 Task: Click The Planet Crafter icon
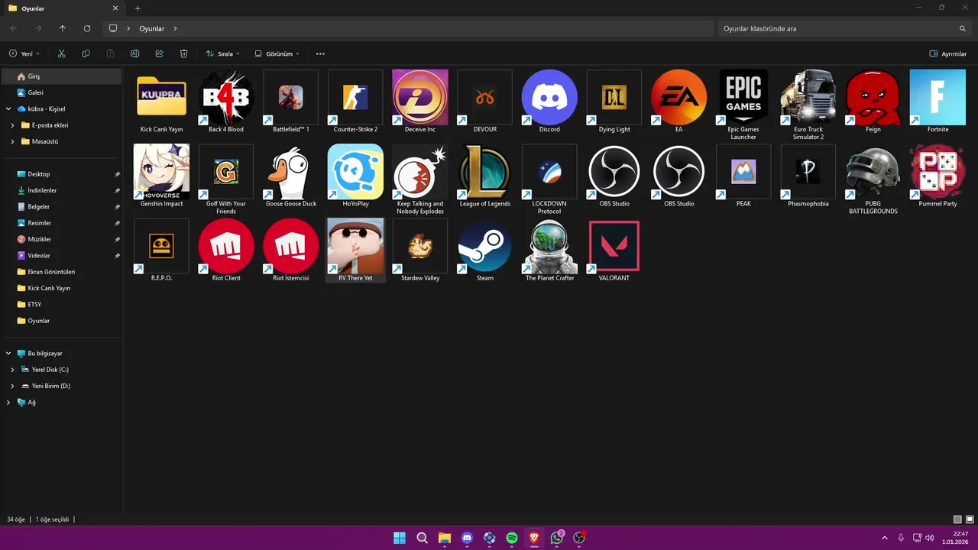click(x=549, y=246)
